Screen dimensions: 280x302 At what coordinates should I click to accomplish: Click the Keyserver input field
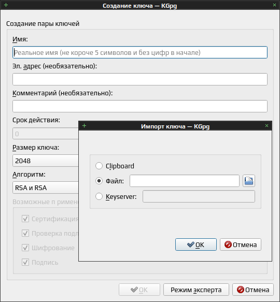(199, 196)
